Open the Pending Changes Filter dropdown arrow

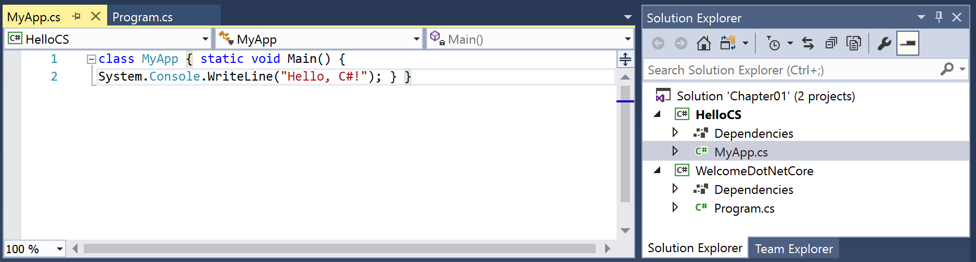[790, 43]
